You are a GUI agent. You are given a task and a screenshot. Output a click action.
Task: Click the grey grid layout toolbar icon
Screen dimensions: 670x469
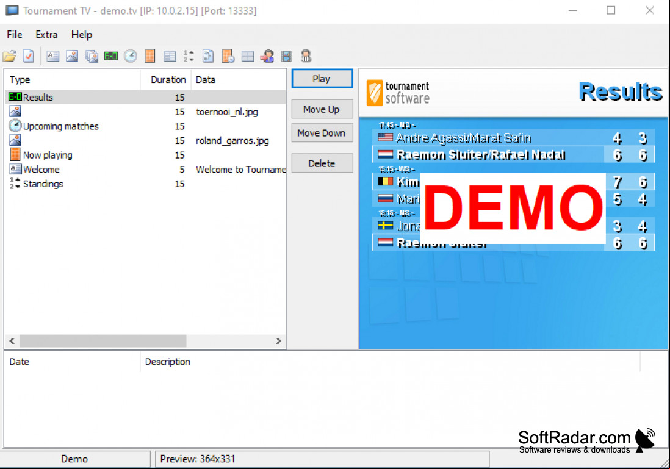point(247,56)
